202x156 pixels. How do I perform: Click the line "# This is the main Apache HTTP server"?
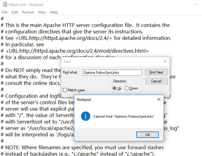point(85,25)
